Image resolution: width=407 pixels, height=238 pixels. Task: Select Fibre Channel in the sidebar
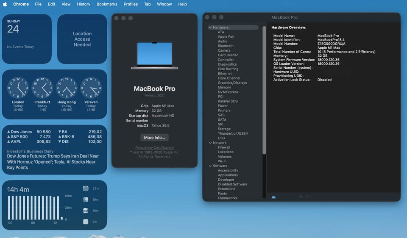click(229, 78)
